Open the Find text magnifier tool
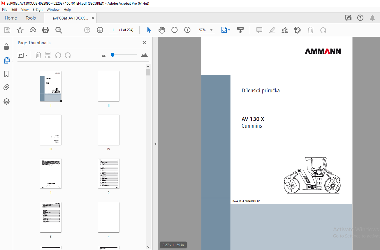Screen dimensions: 380x250 pyautogui.click(x=59, y=30)
